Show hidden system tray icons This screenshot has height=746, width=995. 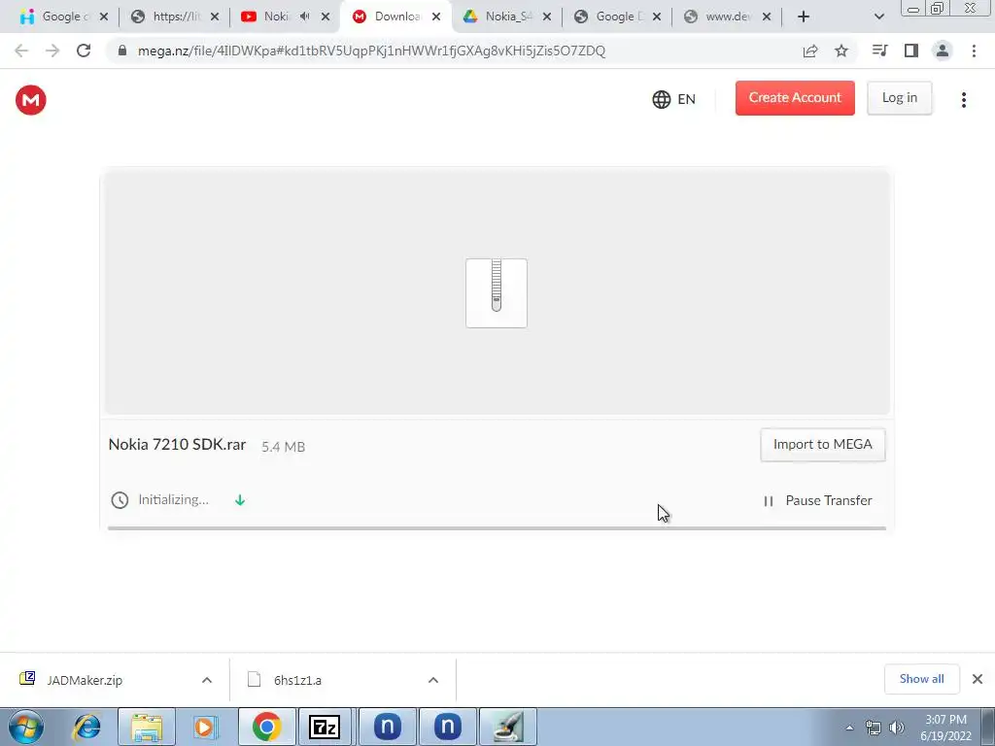849,729
